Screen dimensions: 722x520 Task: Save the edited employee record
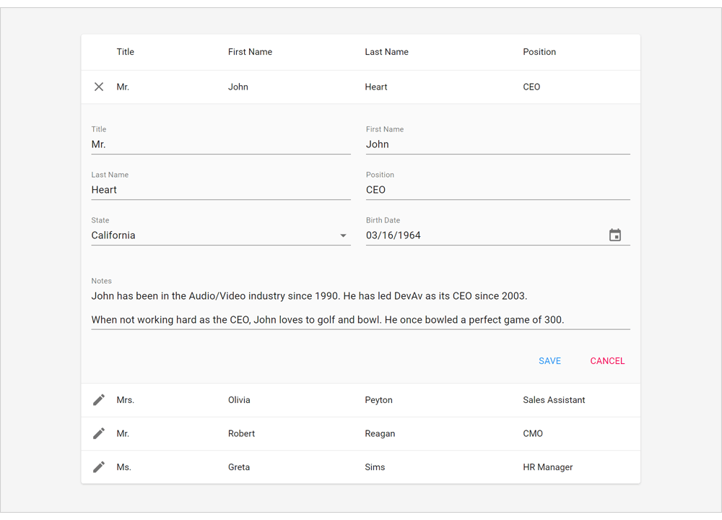[x=549, y=360]
